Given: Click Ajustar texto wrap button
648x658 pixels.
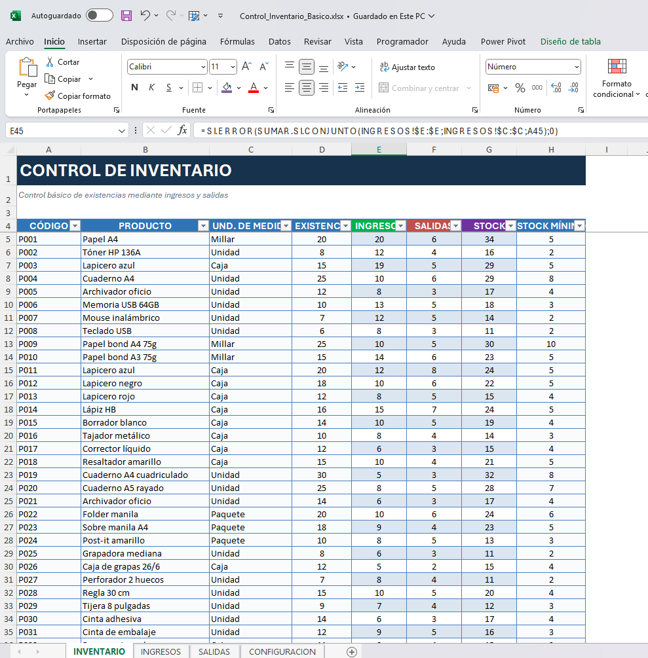Looking at the screenshot, I should click(408, 67).
